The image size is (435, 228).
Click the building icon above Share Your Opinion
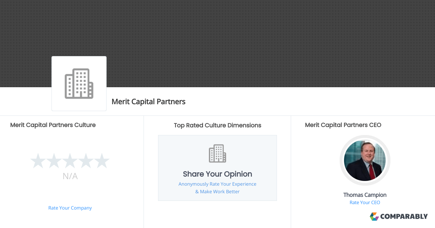(217, 153)
